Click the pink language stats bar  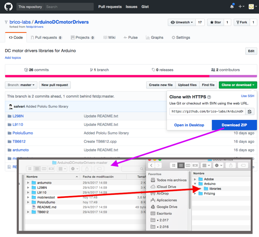pos(106,76)
